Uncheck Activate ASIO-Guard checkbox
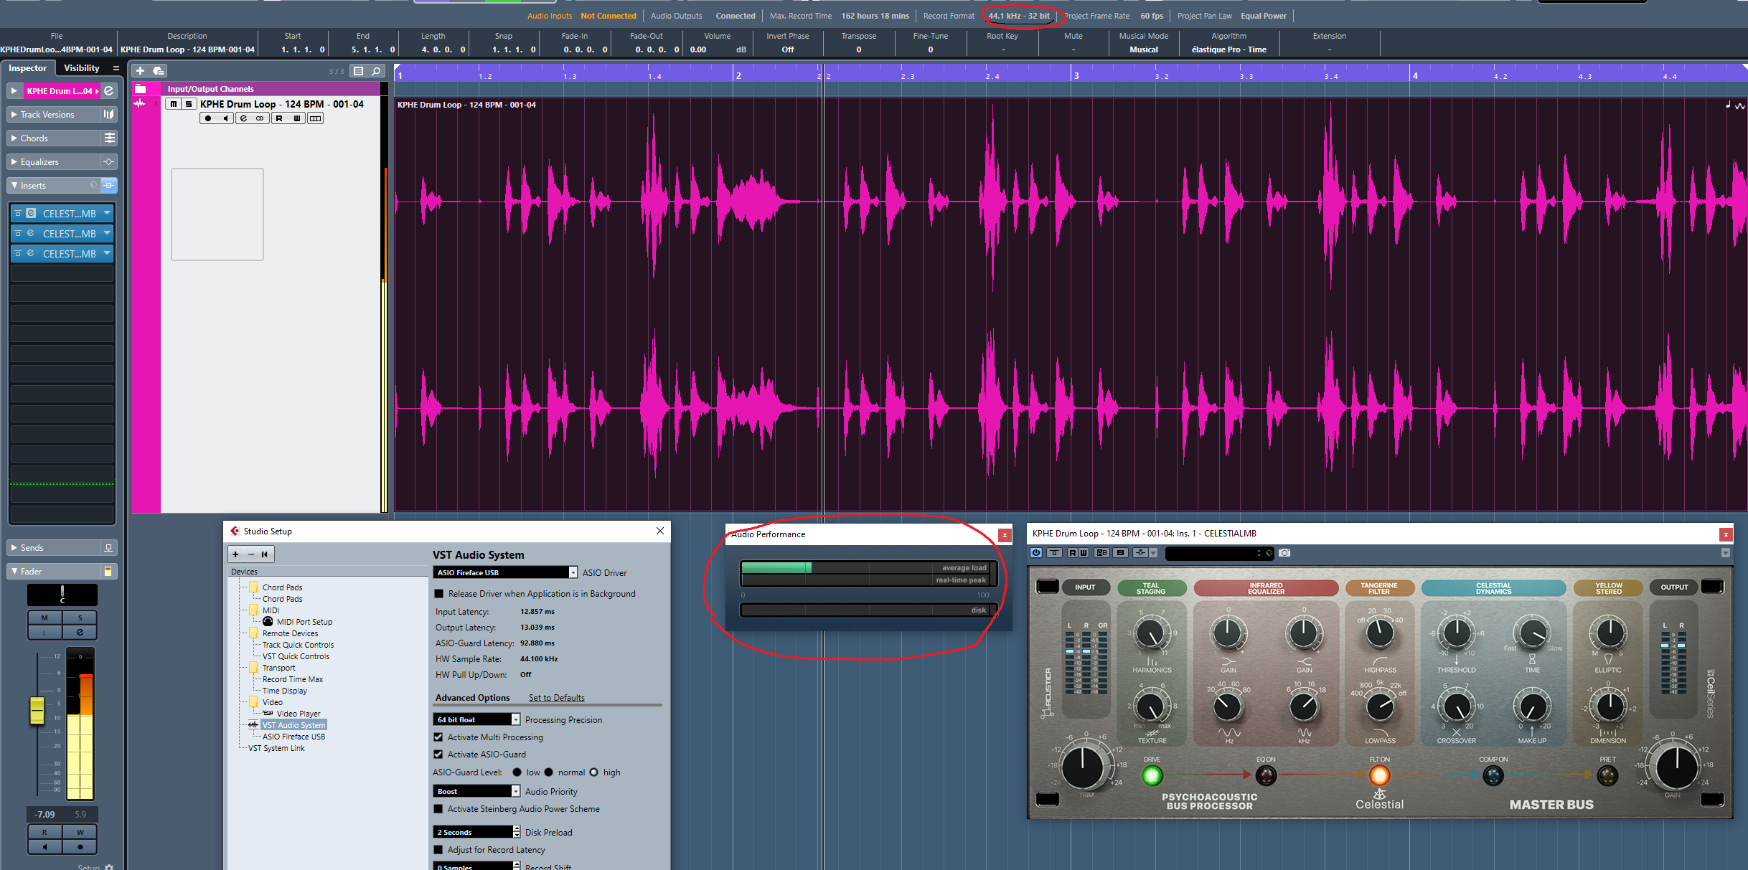 (x=438, y=755)
